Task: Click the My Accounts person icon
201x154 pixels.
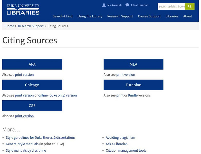Action: pos(104,5)
